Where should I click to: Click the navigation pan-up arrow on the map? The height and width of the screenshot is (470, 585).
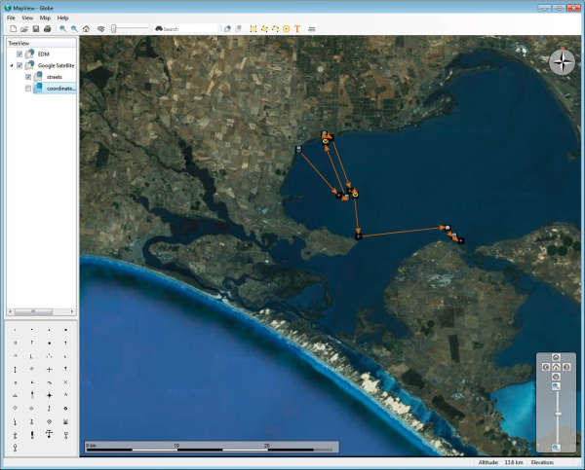point(556,359)
